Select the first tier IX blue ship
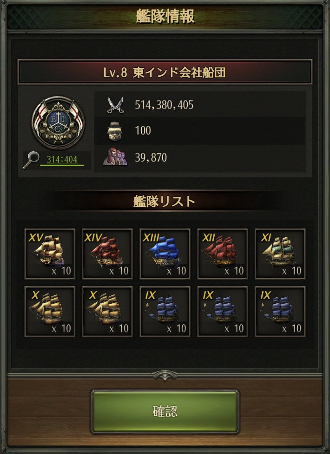This screenshot has height=454, width=330. (x=165, y=312)
